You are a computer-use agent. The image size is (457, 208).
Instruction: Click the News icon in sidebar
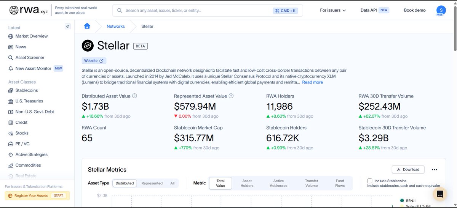click(11, 47)
